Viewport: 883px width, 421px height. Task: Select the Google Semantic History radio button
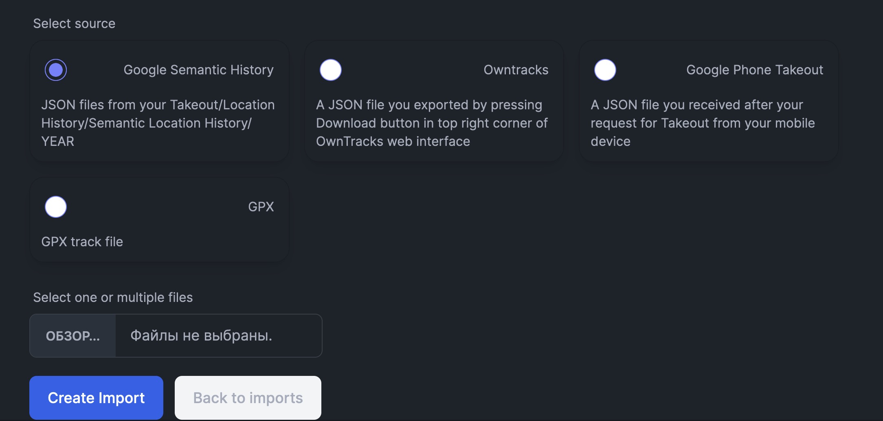tap(56, 70)
